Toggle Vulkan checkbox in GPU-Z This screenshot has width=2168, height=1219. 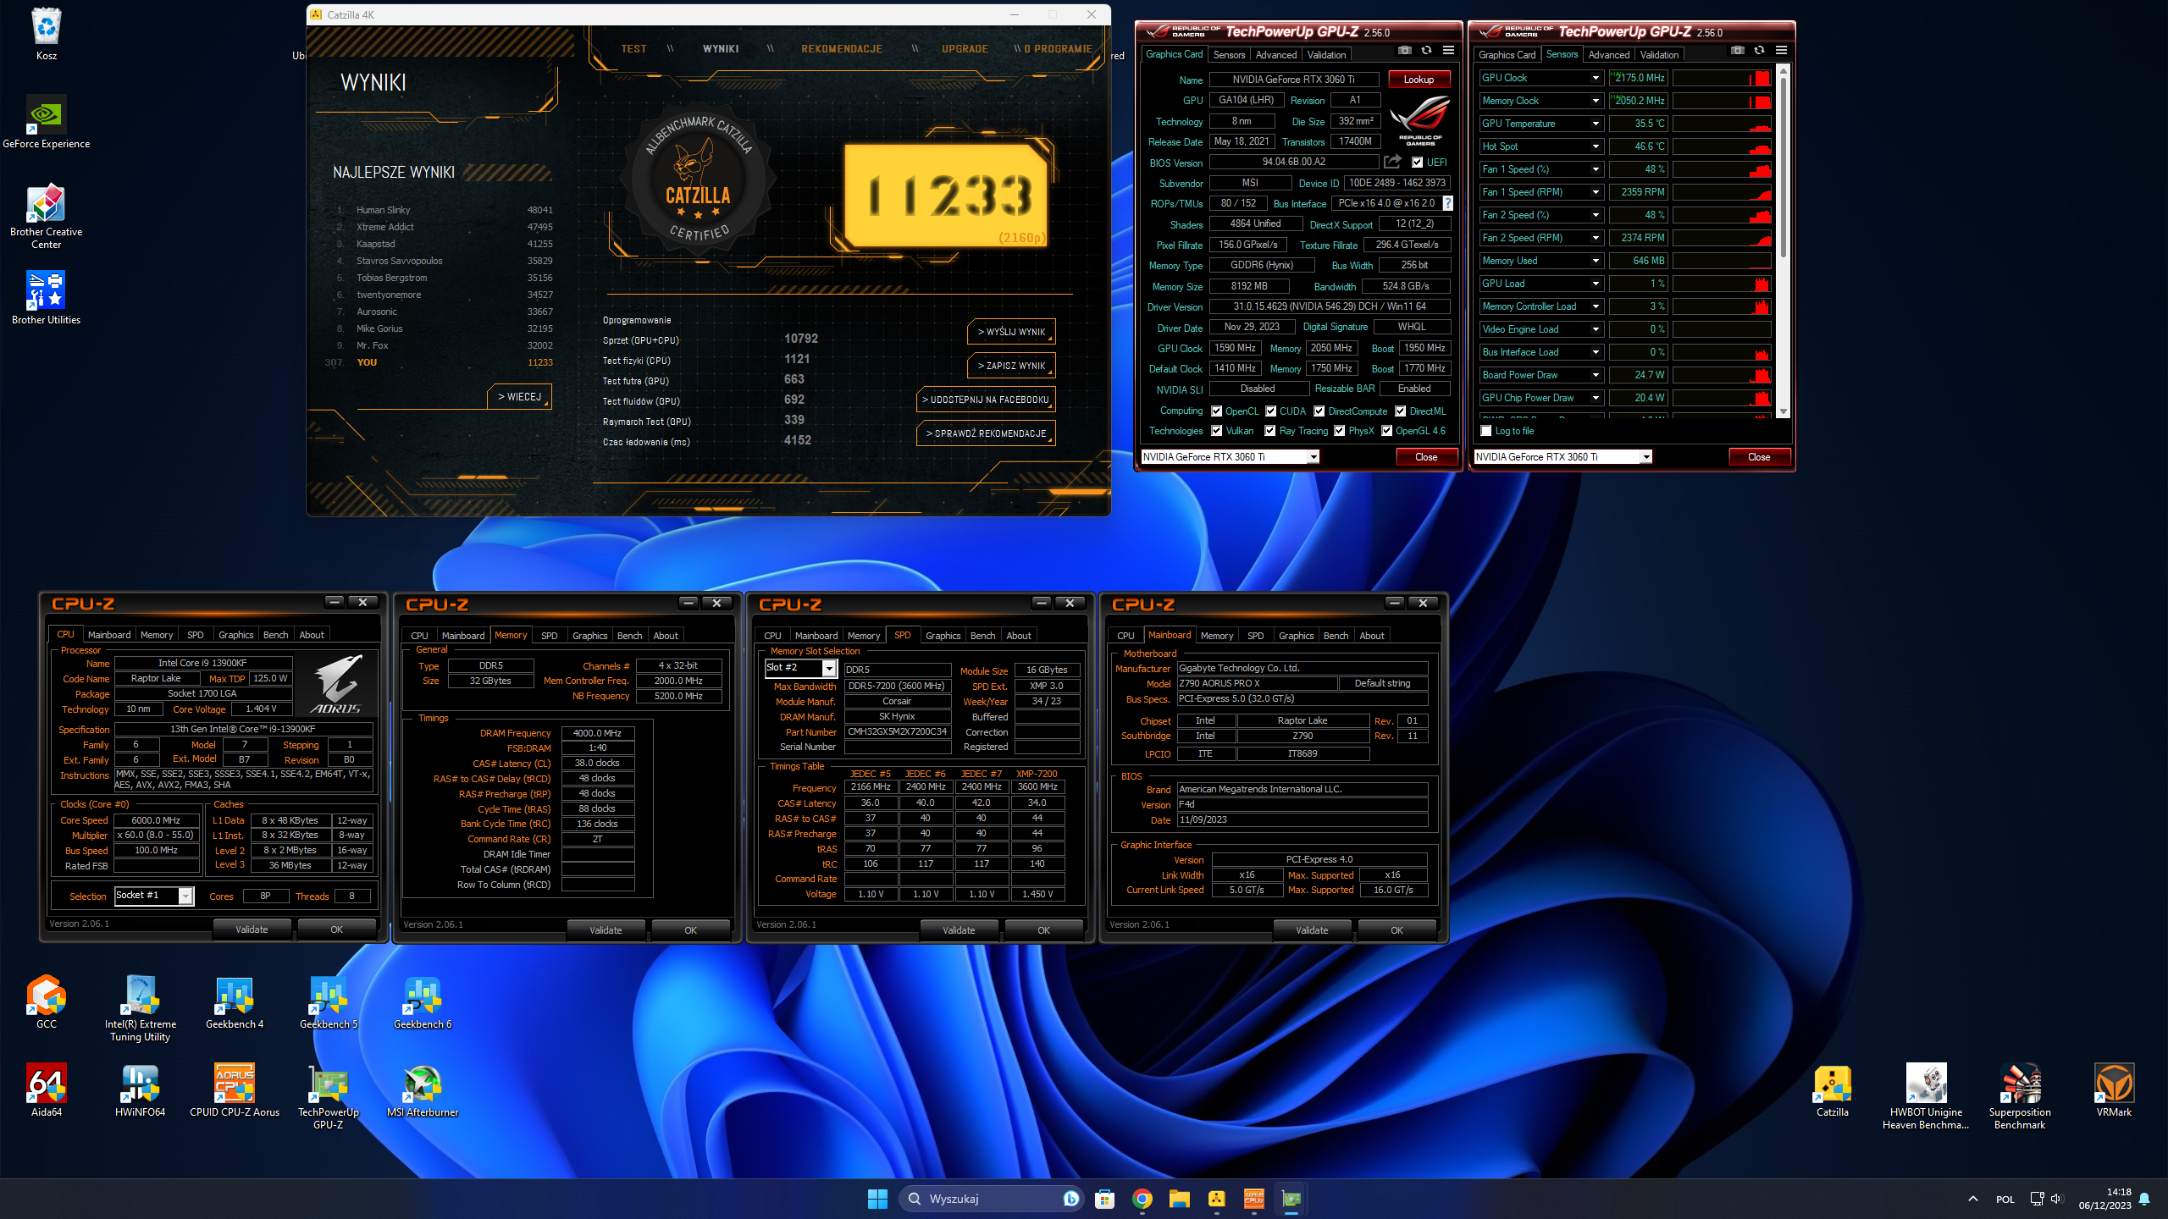pos(1216,431)
